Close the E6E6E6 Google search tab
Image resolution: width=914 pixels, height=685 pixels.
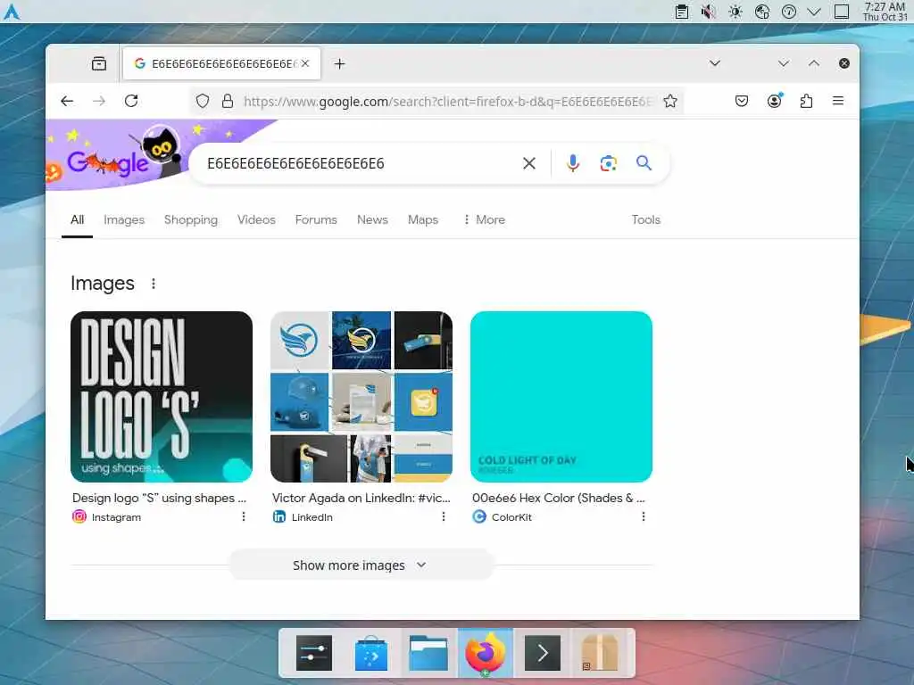tap(305, 63)
